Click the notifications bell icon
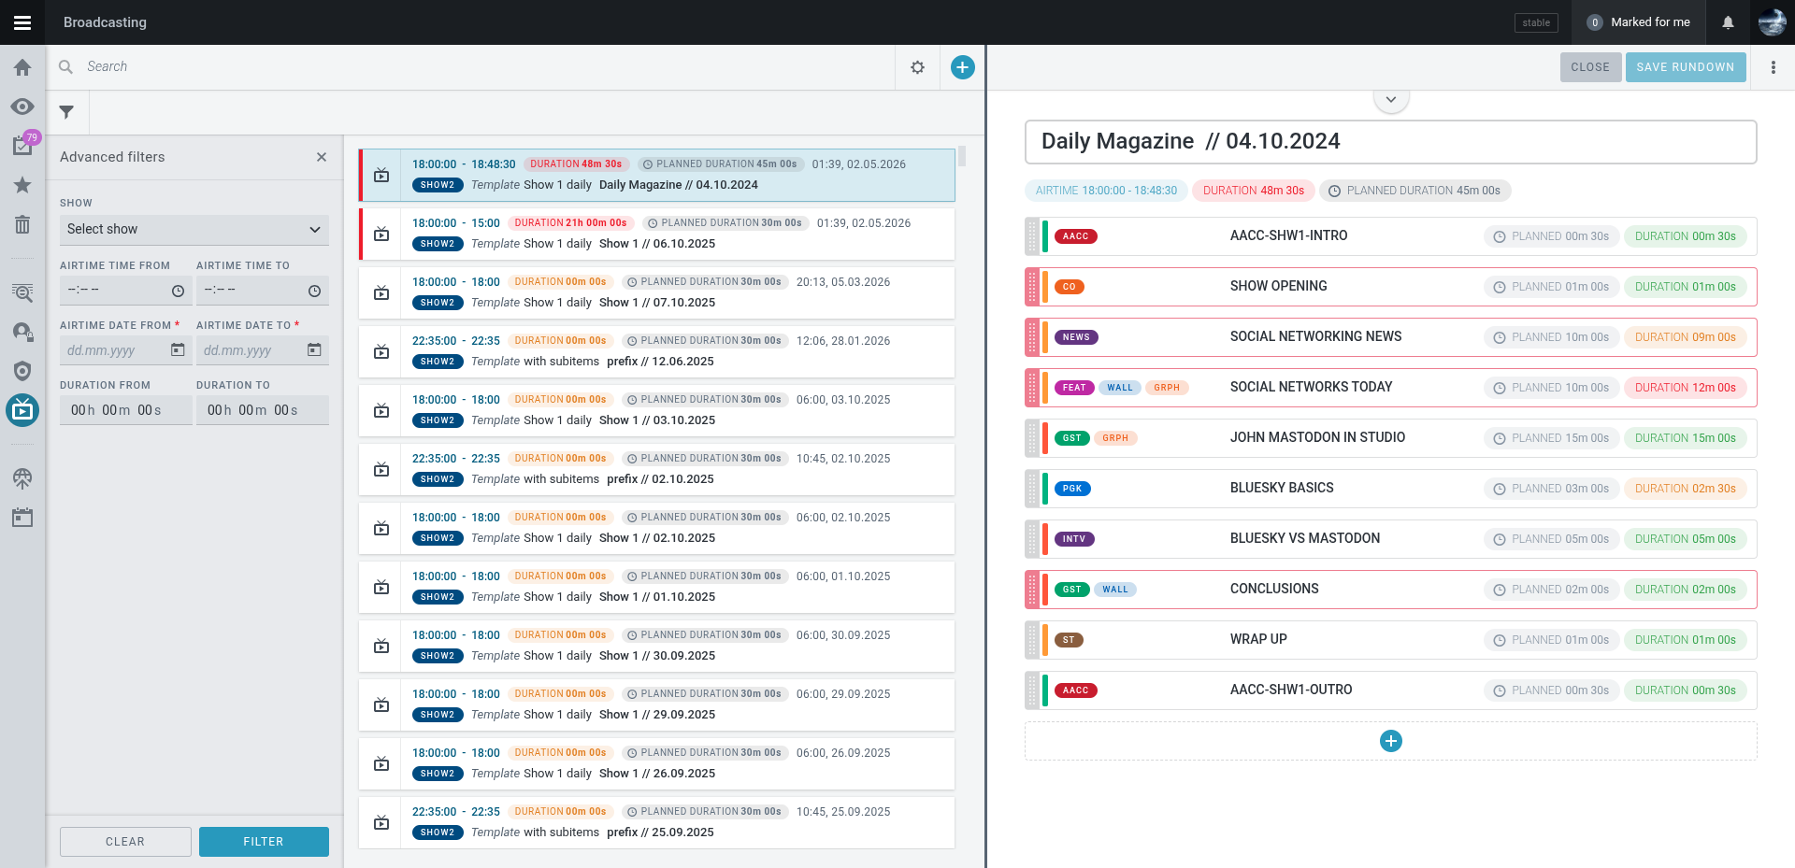Viewport: 1795px width, 868px height. pos(1728,22)
